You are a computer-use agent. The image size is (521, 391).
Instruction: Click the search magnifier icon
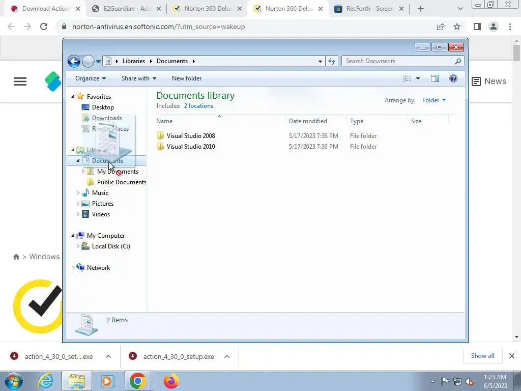(x=458, y=61)
